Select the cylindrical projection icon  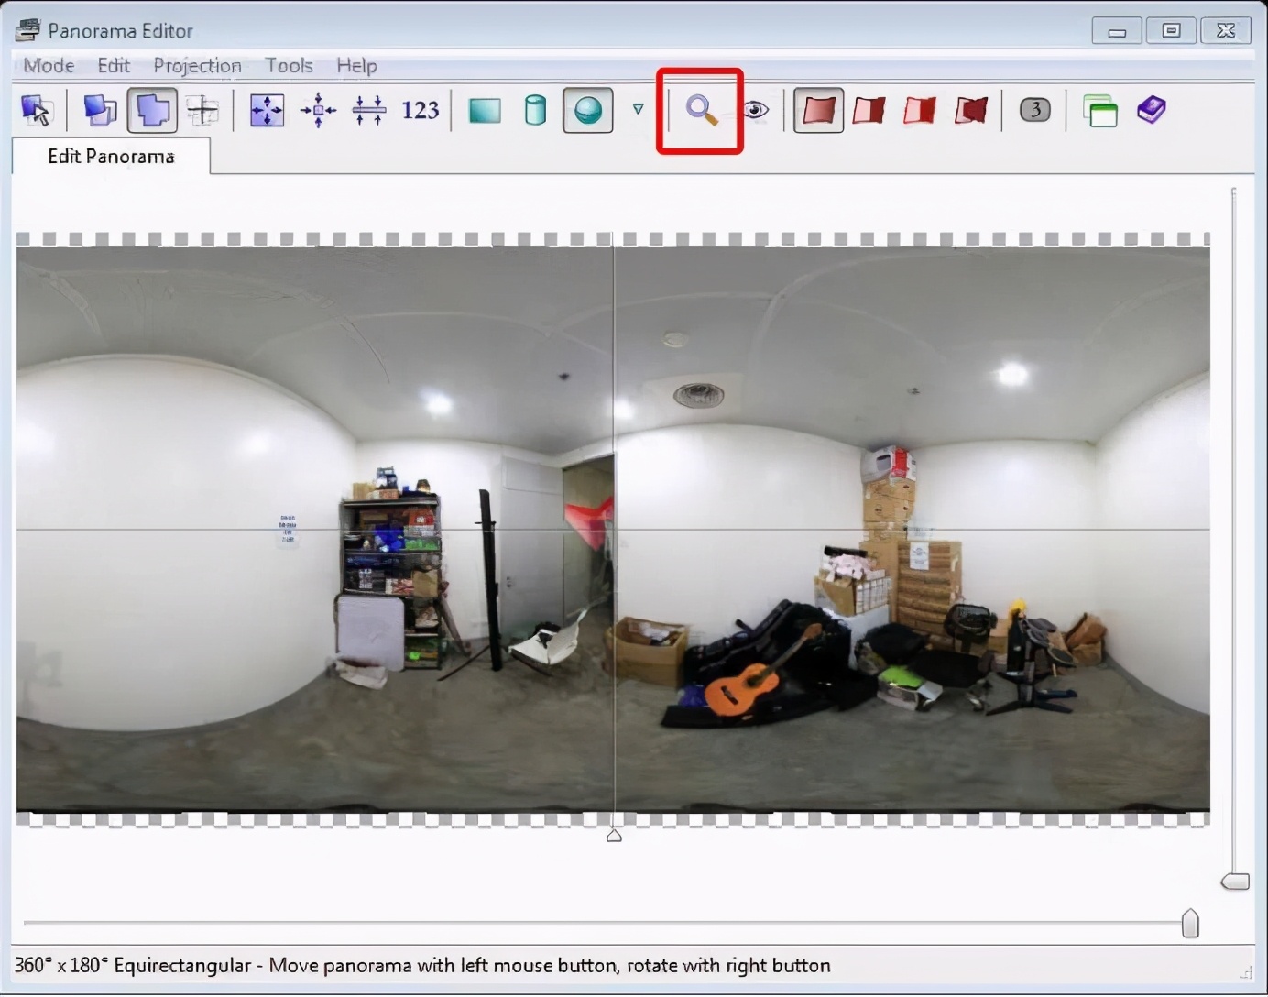pyautogui.click(x=536, y=111)
